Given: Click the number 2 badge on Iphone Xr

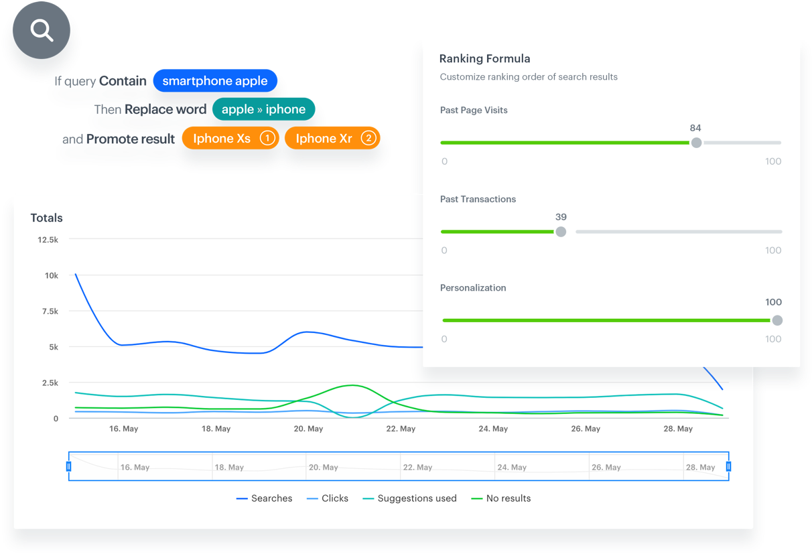Looking at the screenshot, I should pos(368,139).
